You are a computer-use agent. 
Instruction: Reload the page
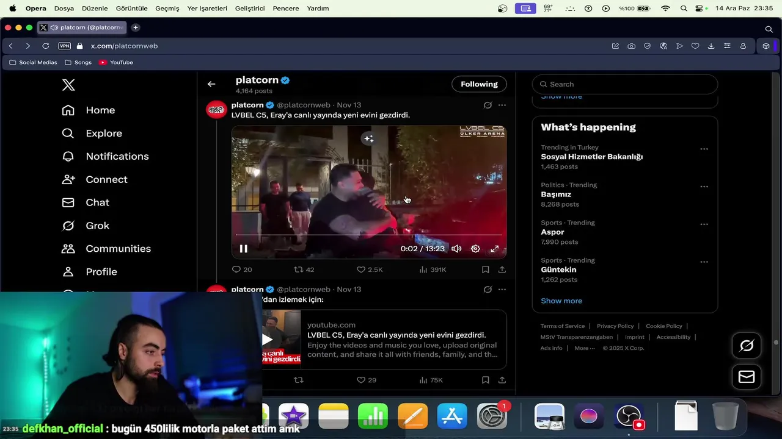[46, 46]
